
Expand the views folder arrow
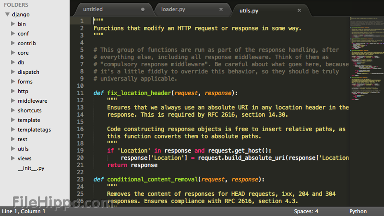[13, 158]
